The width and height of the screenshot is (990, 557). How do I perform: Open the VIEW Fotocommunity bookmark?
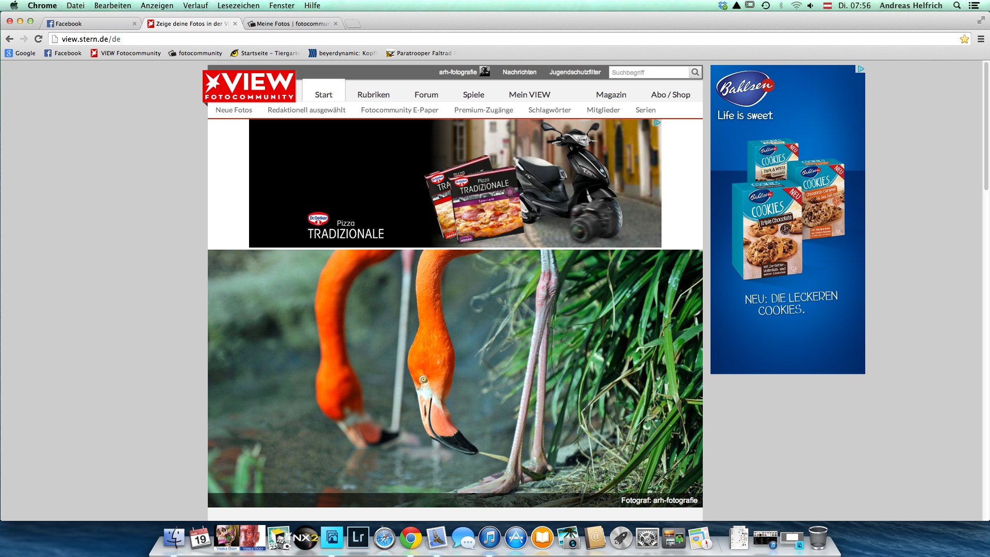[x=125, y=53]
